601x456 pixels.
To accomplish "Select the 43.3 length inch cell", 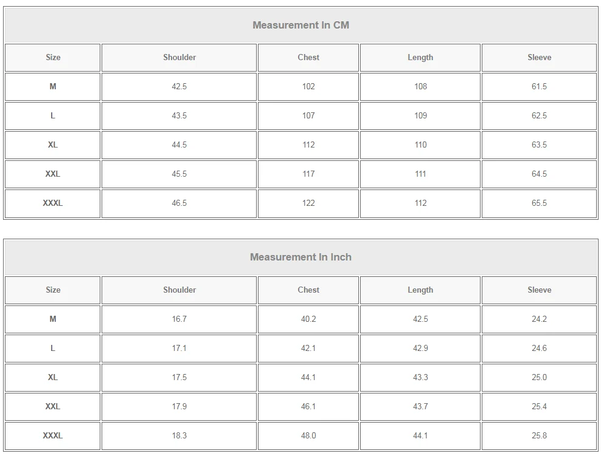I will (x=420, y=378).
